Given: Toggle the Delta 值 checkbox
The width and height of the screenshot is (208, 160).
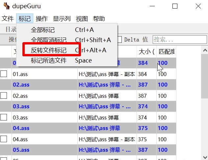Looking at the screenshot, I should tap(120, 40).
